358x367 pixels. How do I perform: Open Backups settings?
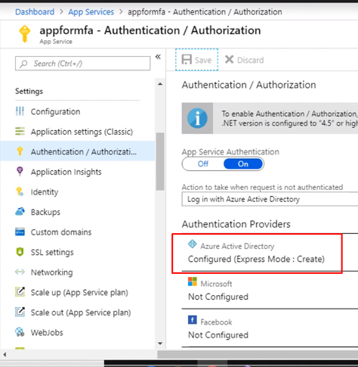77,212
